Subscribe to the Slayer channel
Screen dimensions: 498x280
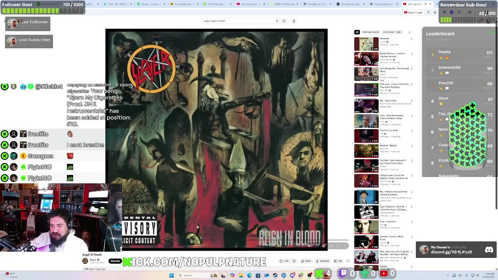pos(114,261)
